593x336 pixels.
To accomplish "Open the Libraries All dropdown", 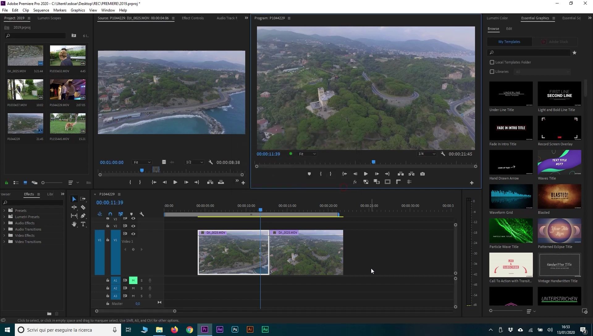I will (542, 72).
